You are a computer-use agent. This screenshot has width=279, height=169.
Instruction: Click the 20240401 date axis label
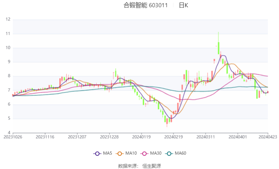click(x=237, y=136)
